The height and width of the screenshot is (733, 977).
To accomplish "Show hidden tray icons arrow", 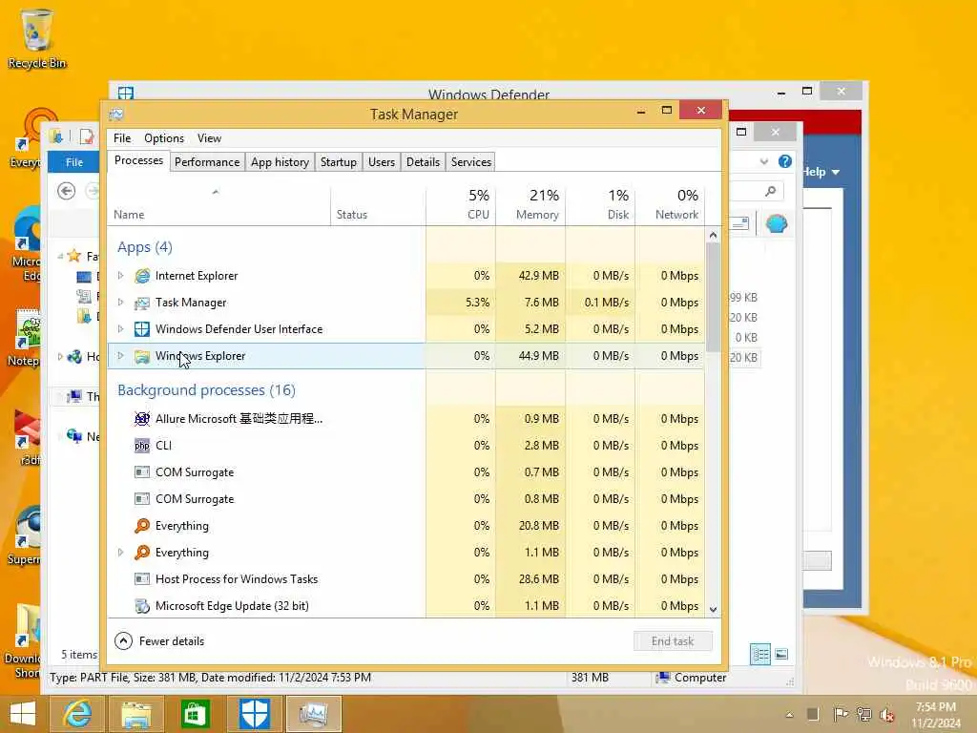I will 789,715.
